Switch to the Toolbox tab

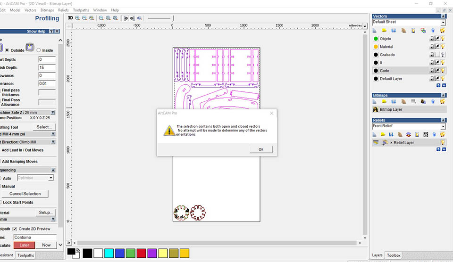click(x=394, y=255)
